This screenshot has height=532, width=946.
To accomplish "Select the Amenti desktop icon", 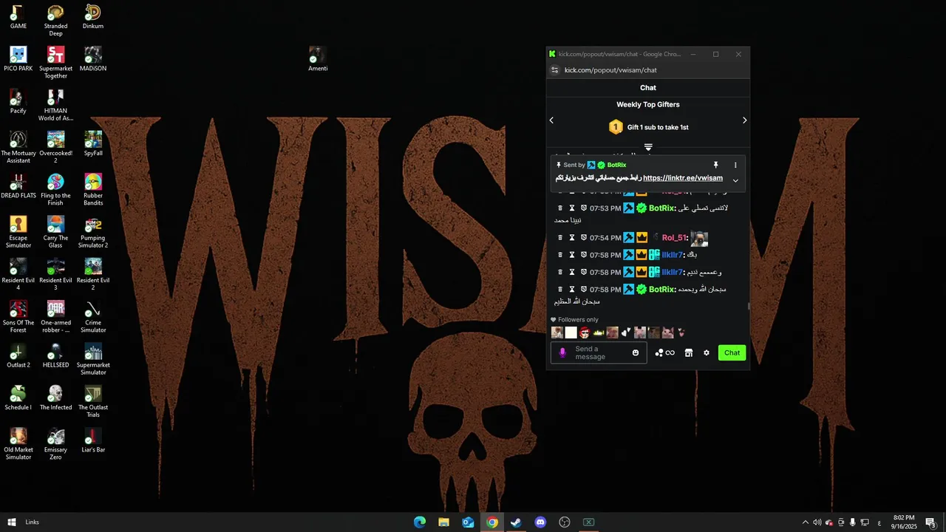I will tap(318, 59).
